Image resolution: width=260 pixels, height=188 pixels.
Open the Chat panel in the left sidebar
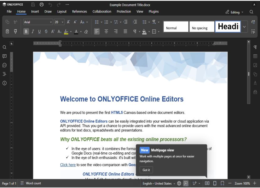tap(4, 65)
